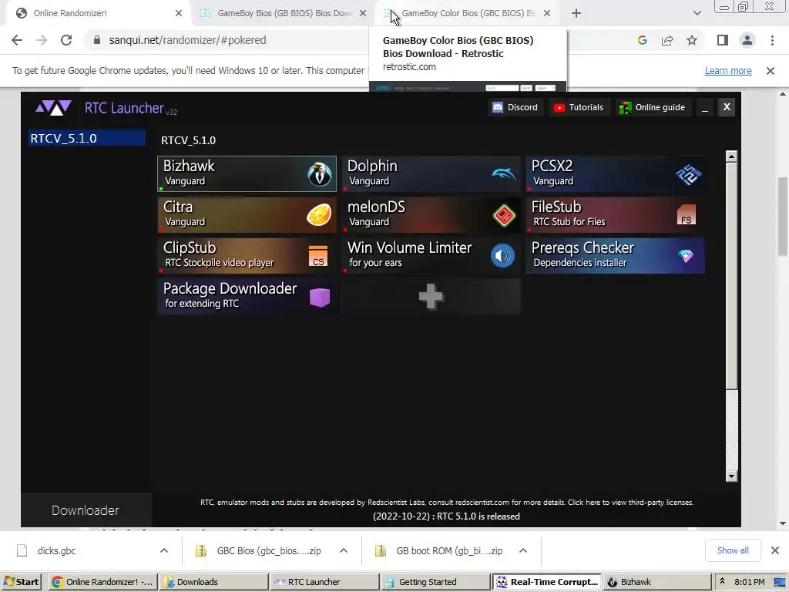Expand options for GB boot ROM zip
The width and height of the screenshot is (789, 592).
(x=523, y=550)
